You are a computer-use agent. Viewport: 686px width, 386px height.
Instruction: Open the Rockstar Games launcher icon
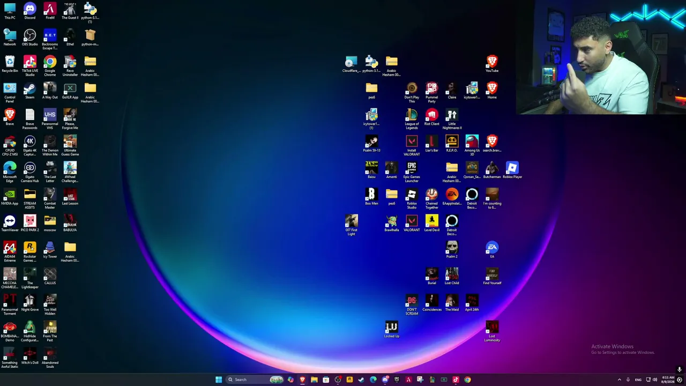29,251
